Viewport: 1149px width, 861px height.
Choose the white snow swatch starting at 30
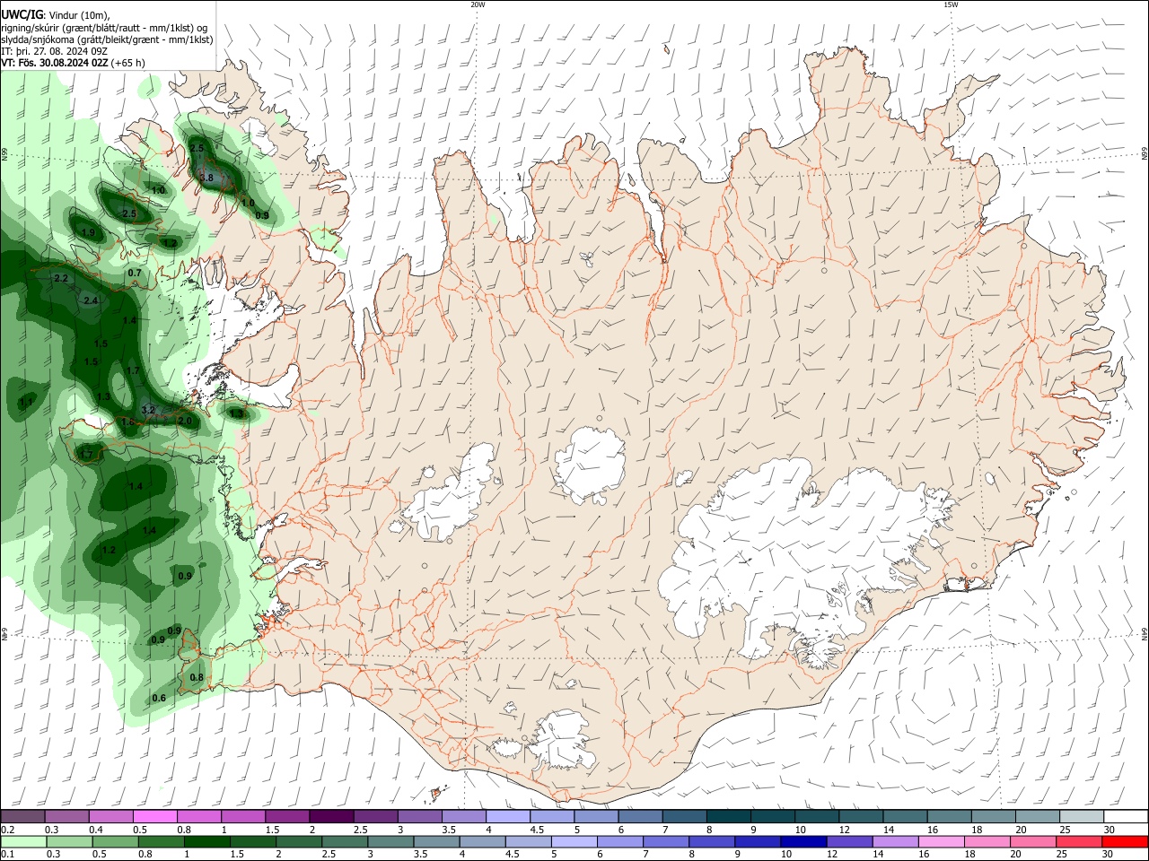[1126, 817]
